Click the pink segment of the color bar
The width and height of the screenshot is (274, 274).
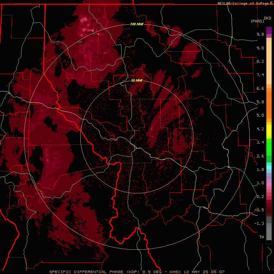tap(269, 184)
